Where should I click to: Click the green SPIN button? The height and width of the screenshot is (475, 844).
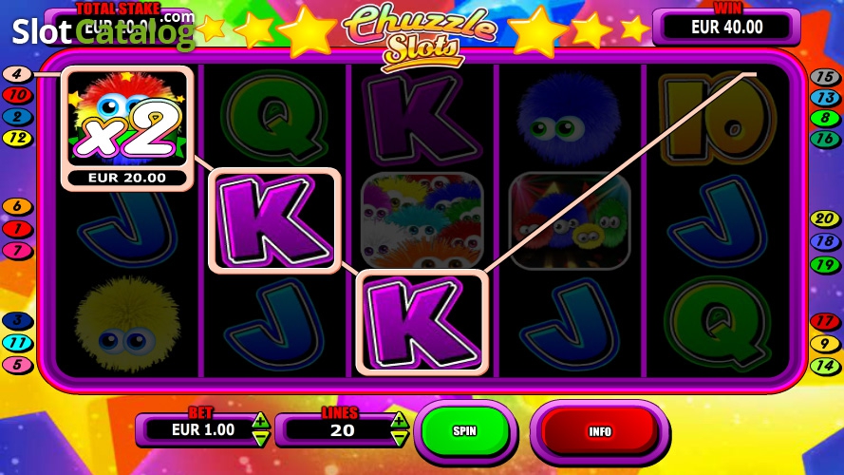click(x=465, y=431)
